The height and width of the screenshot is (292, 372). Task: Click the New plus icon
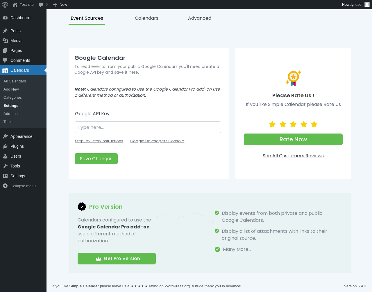click(55, 5)
